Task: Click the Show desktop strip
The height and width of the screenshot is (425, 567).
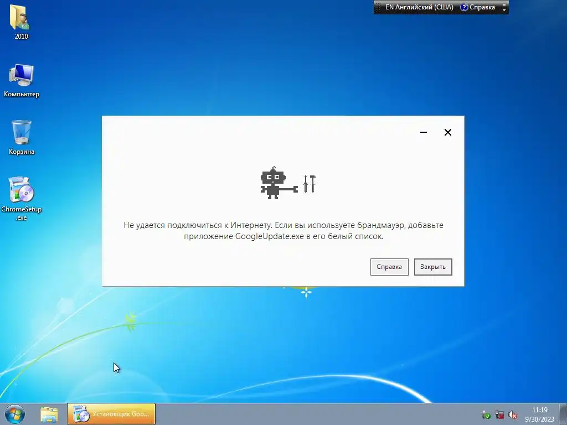Action: click(x=564, y=414)
